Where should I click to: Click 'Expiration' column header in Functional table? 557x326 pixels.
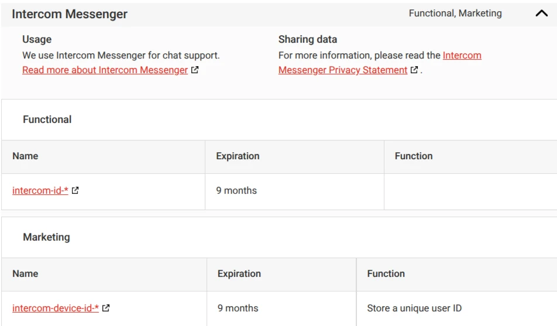[238, 156]
